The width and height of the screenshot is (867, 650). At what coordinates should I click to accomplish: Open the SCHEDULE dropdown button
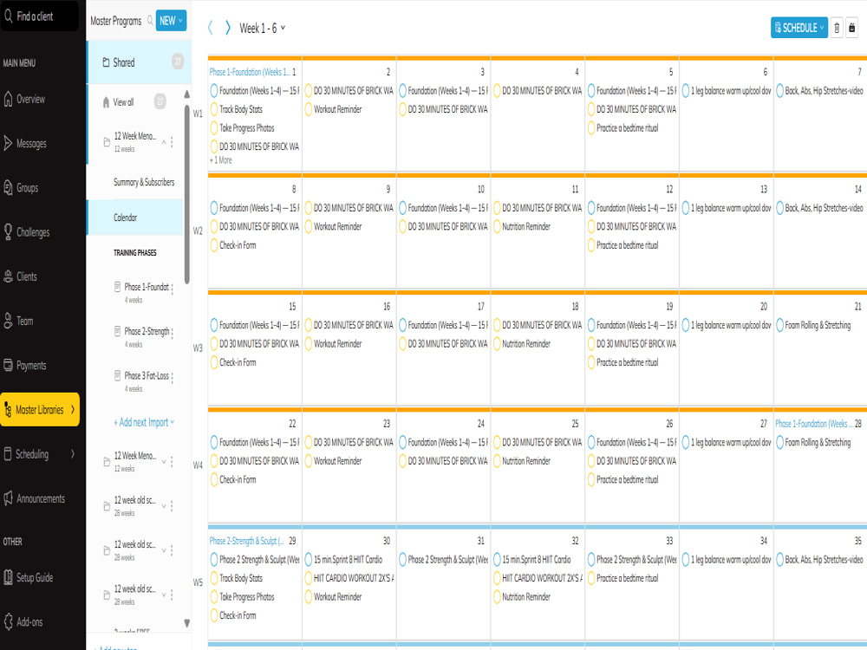pyautogui.click(x=799, y=27)
